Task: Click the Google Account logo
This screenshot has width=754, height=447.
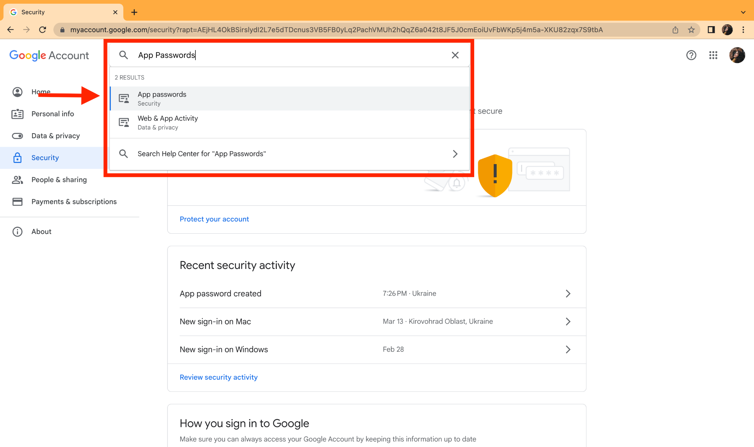Action: pos(49,55)
